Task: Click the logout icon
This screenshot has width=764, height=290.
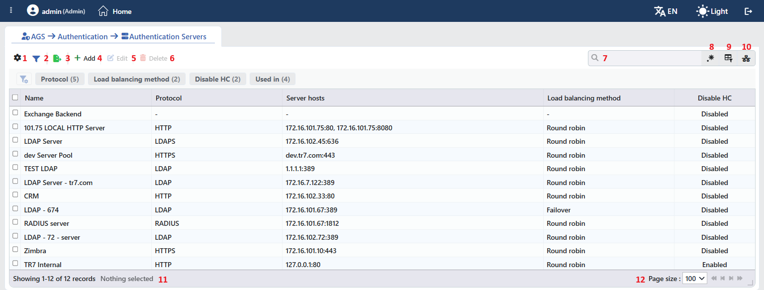Action: 748,11
